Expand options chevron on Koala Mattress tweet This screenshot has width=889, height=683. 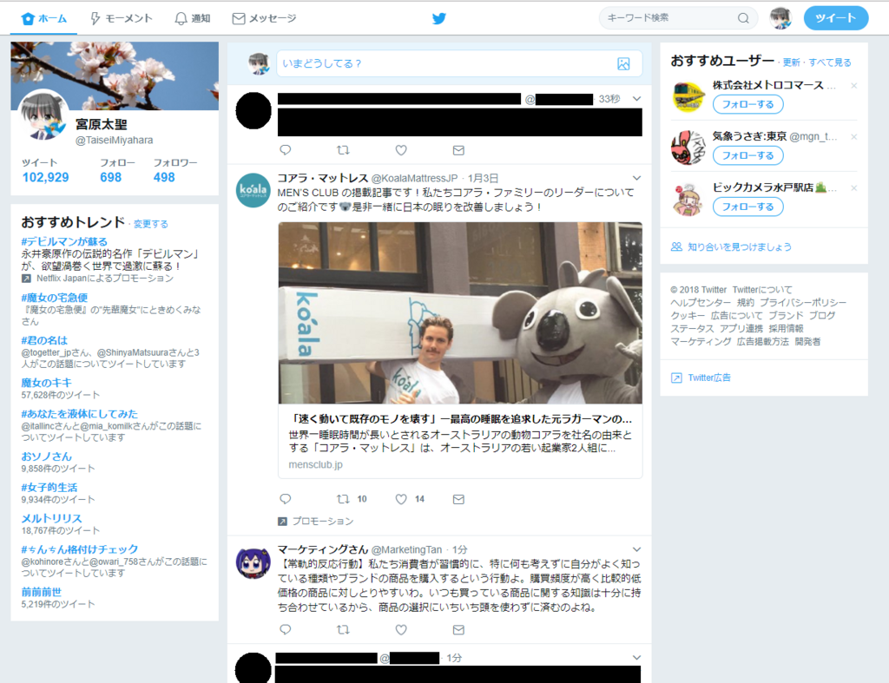[636, 178]
